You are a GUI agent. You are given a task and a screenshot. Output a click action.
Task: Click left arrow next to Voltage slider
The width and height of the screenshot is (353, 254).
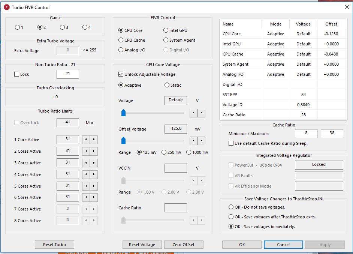coord(194,113)
